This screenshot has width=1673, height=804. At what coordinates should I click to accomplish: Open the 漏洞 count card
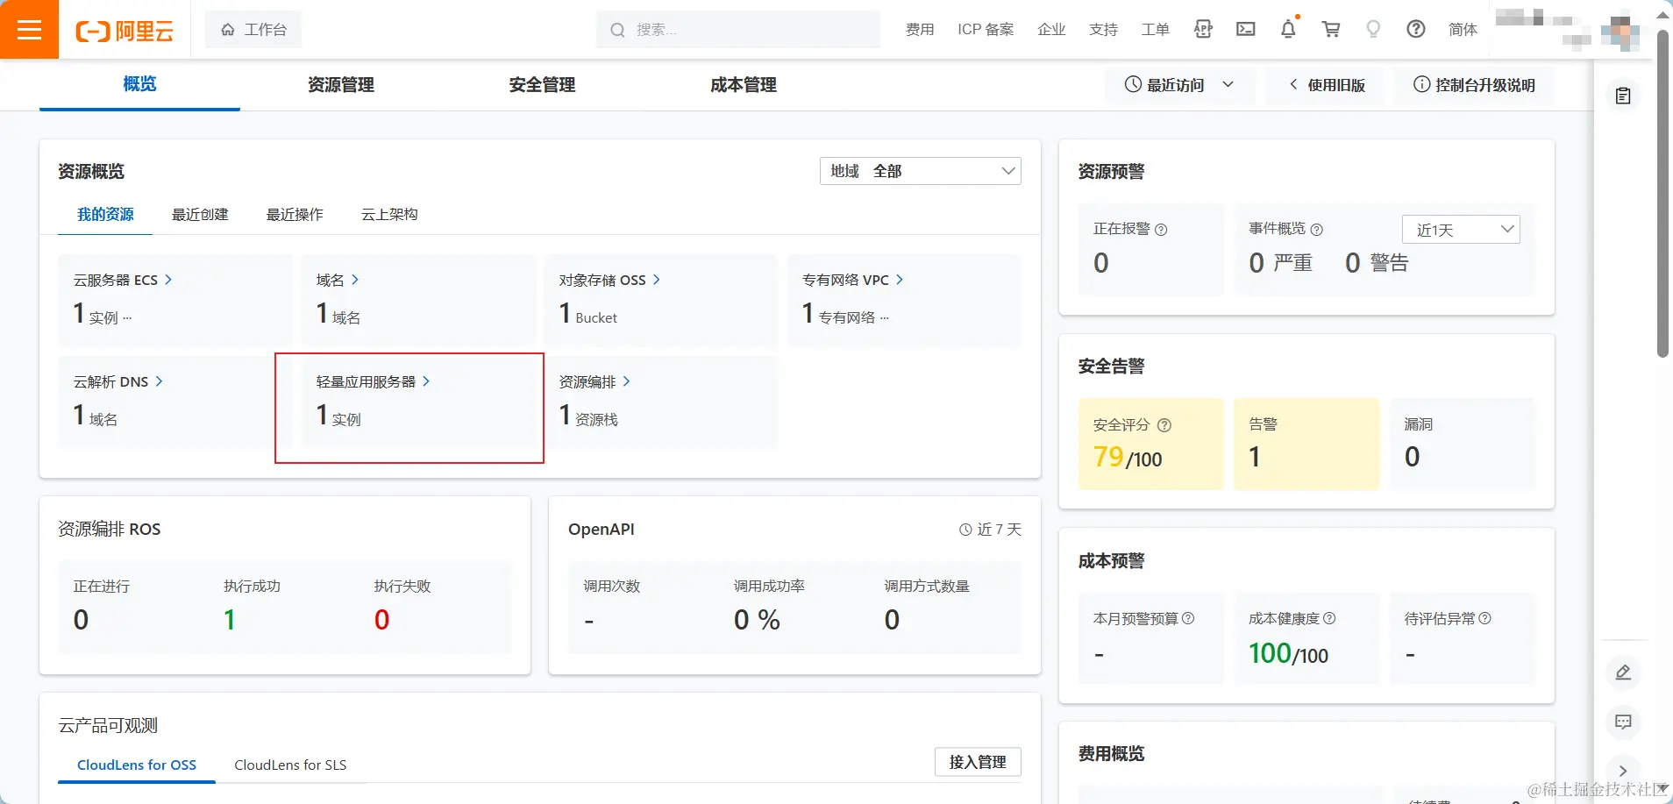coord(1462,444)
